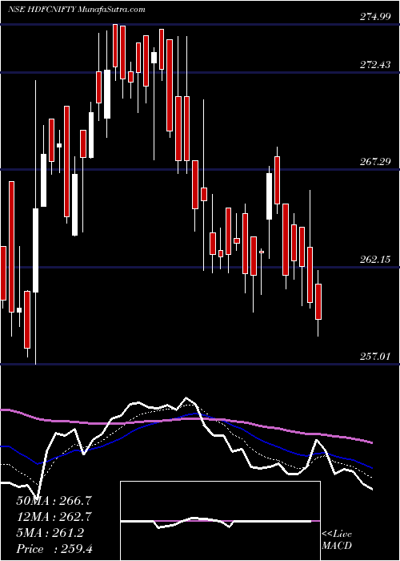Click inside the MACD mini chart box
This screenshot has width=400, height=561.
(x=220, y=521)
